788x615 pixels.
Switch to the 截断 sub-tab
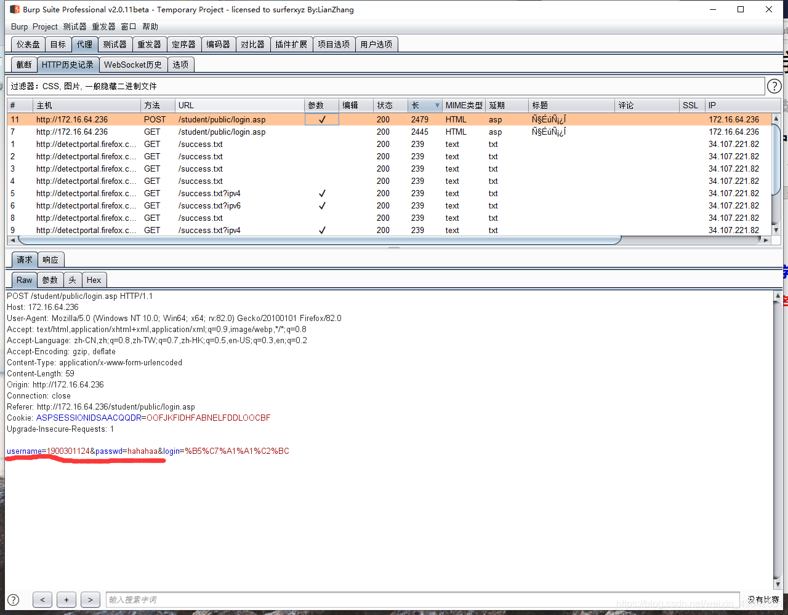24,65
